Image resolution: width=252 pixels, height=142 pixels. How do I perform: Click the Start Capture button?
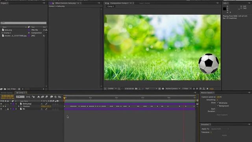tap(222, 115)
